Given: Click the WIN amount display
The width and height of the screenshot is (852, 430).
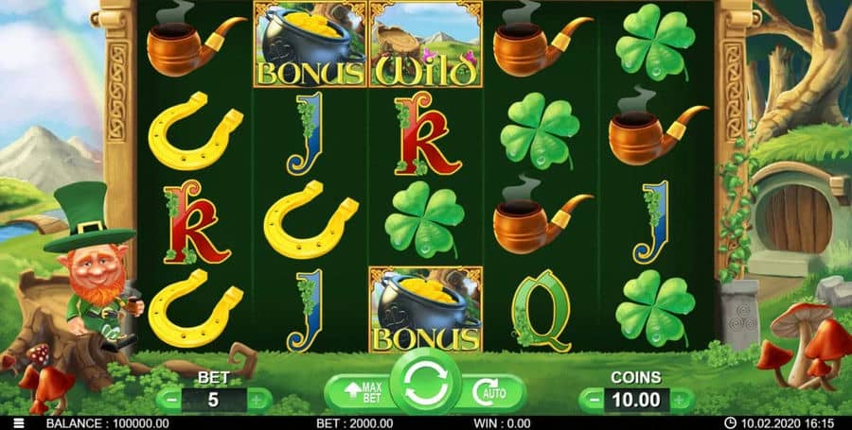Looking at the screenshot, I should tap(502, 423).
